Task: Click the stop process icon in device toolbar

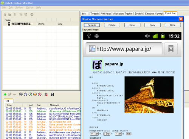Action: point(32,15)
